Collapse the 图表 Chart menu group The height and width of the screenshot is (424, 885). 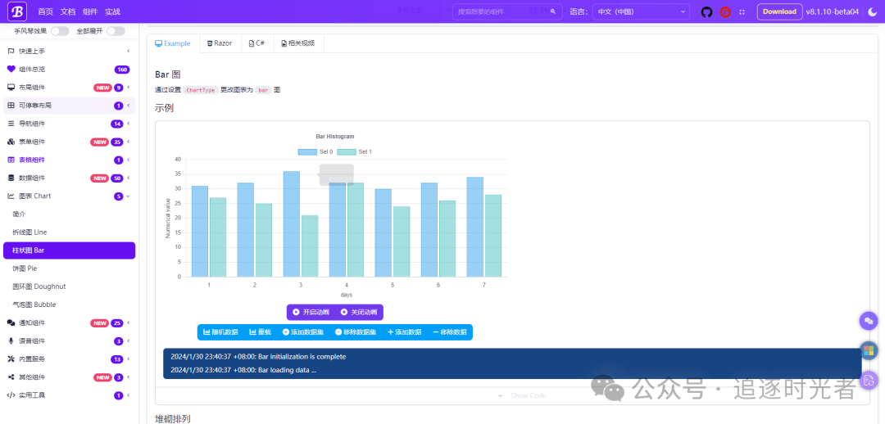(128, 196)
